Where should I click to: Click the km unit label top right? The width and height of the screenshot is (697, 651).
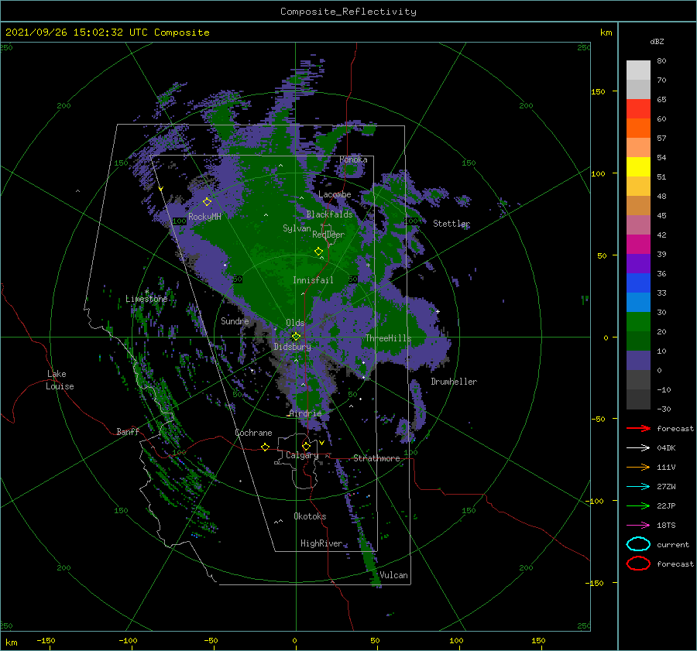click(606, 33)
